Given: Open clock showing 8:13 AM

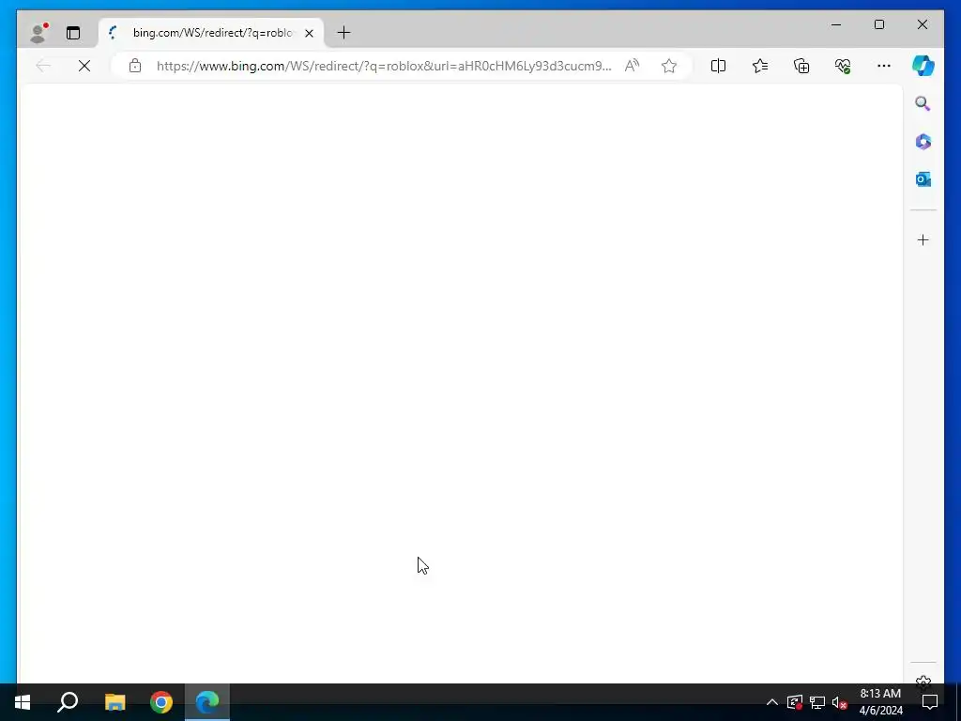Looking at the screenshot, I should [x=880, y=702].
